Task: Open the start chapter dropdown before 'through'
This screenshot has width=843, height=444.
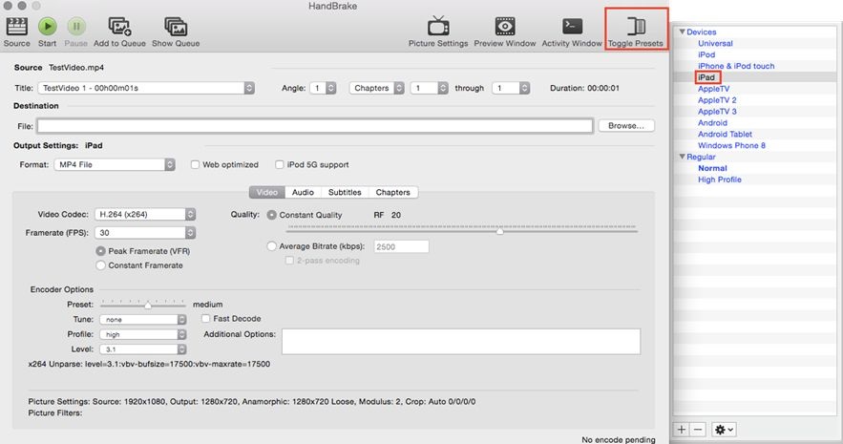Action: 429,88
